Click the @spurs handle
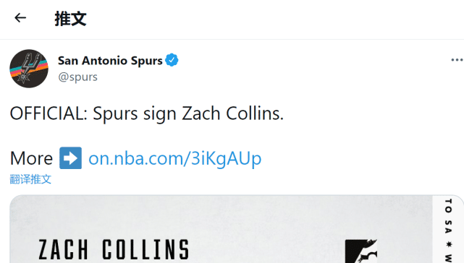 (x=78, y=77)
